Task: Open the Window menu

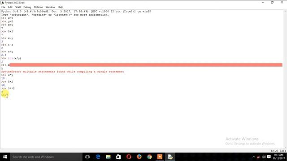Action: (x=50, y=7)
